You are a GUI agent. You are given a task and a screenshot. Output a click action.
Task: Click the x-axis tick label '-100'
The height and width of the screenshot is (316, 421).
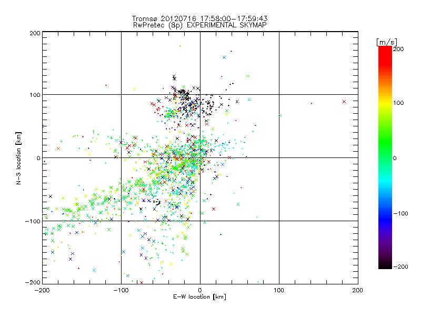121,290
